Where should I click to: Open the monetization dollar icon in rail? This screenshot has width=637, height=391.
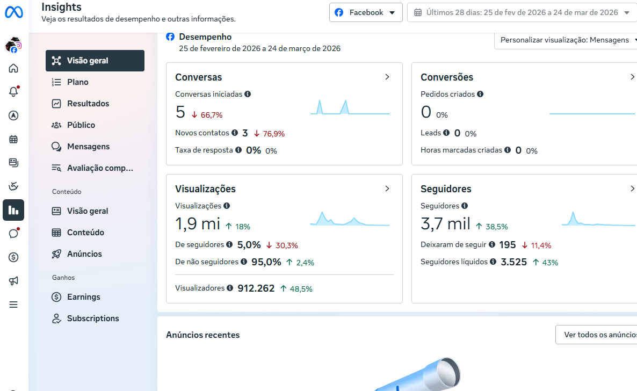click(13, 257)
